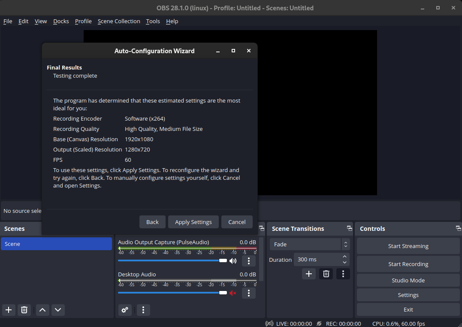Mute Audio Output Capture speaker icon

point(233,260)
